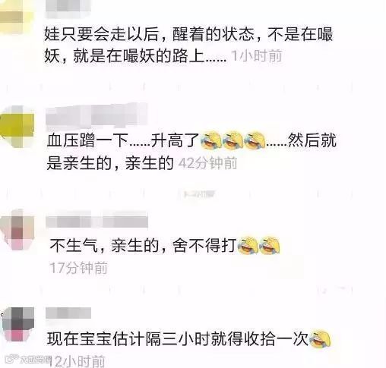Click the 1小时前 timestamp
The width and height of the screenshot is (386, 368).
(x=257, y=56)
